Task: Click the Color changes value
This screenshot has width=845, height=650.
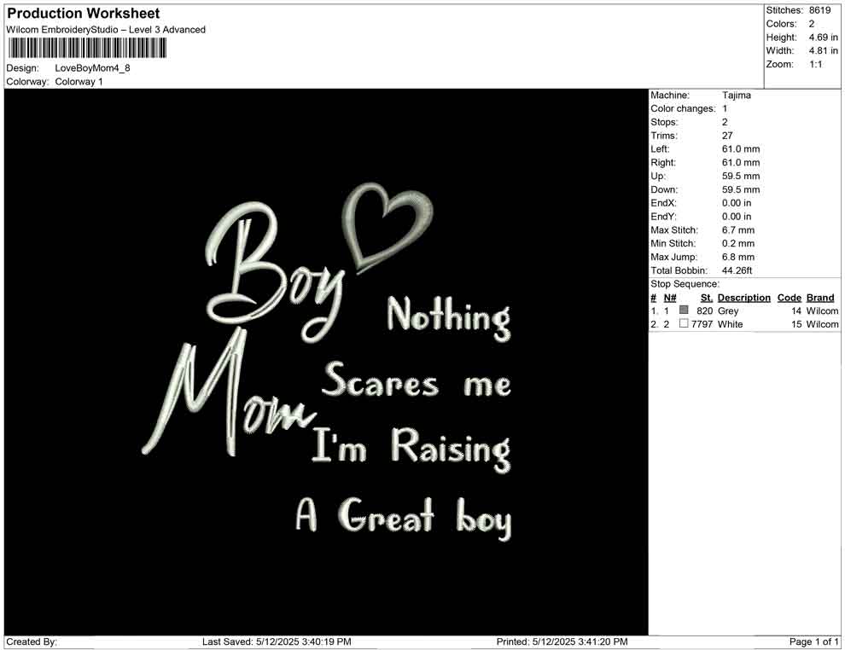Action: tap(725, 108)
